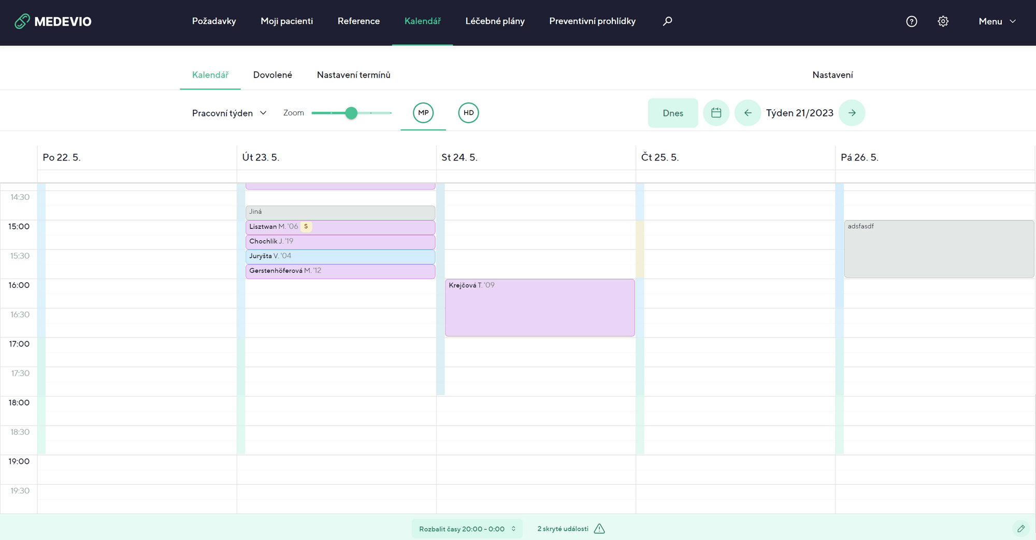Image resolution: width=1036 pixels, height=540 pixels.
Task: Click the Medevio logo
Action: (x=53, y=21)
